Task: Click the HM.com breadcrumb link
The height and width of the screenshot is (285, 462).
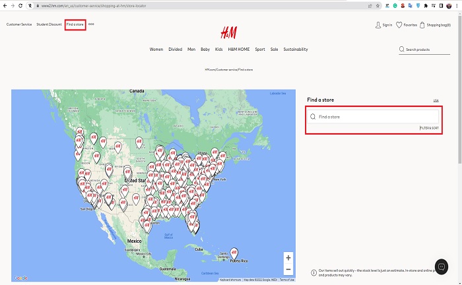Action: 210,70
